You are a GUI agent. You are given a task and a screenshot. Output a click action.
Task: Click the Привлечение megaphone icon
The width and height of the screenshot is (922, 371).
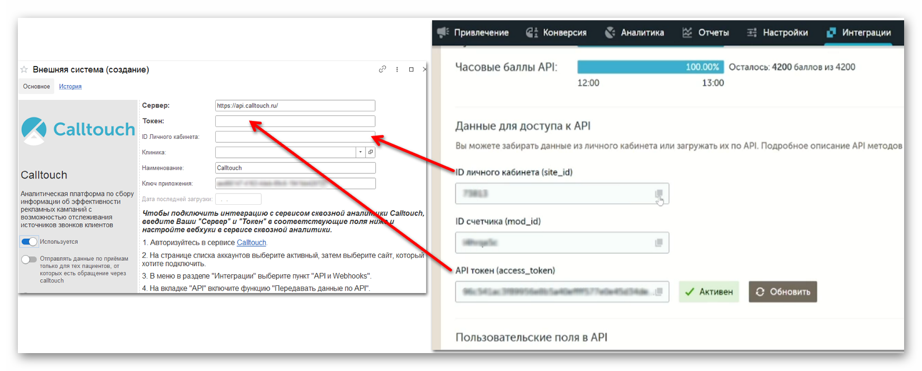point(443,32)
